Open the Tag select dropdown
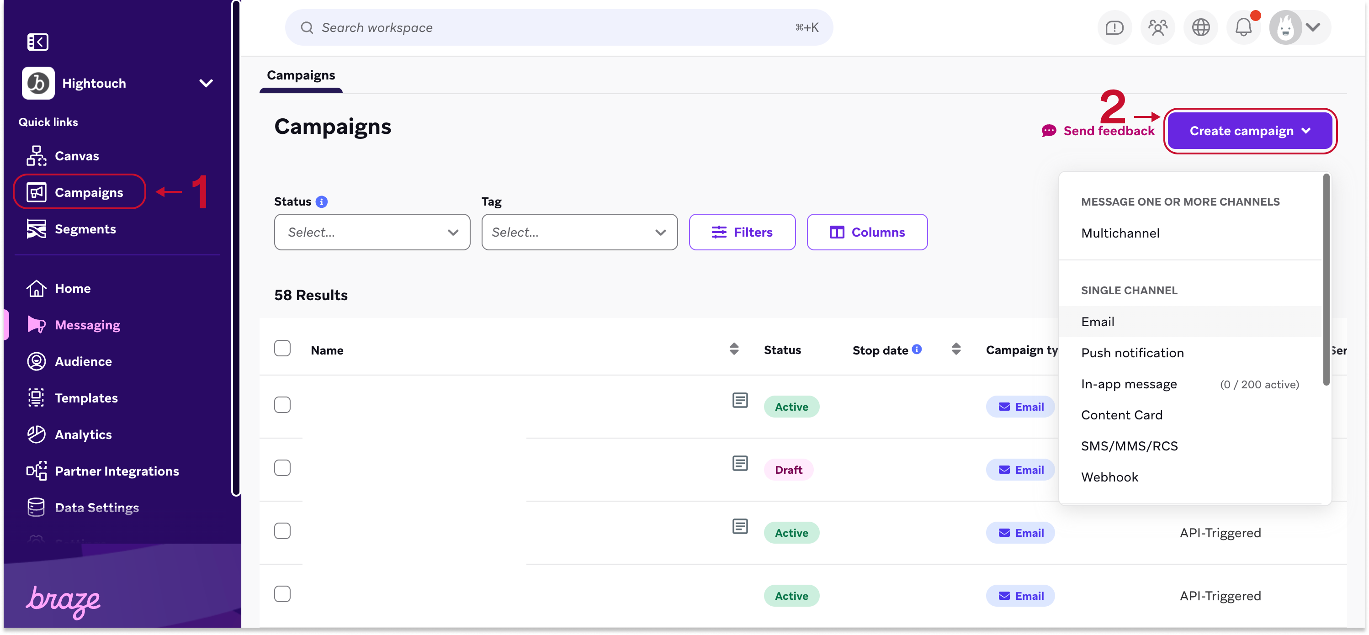This screenshot has height=635, width=1369. 579,232
